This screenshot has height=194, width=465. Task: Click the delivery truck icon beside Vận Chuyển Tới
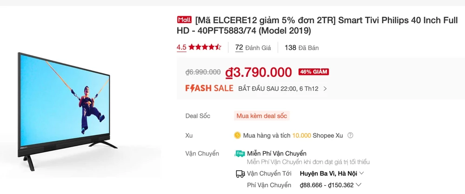click(240, 174)
